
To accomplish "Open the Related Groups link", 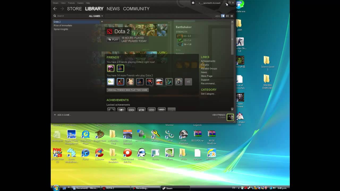I will 209,69.
